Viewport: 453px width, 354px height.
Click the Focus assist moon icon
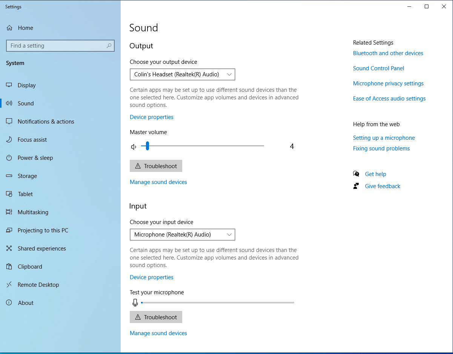9,140
